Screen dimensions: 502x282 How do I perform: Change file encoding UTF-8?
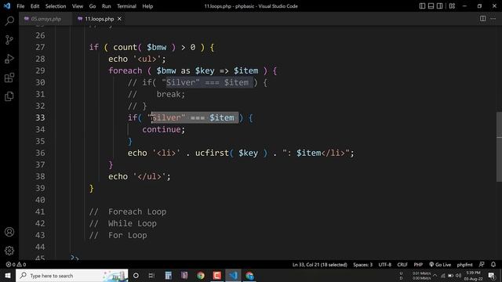(385, 265)
